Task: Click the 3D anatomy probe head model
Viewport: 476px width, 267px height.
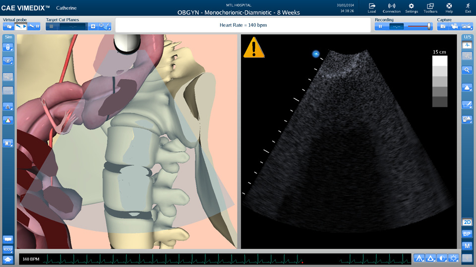Action: tap(127, 44)
